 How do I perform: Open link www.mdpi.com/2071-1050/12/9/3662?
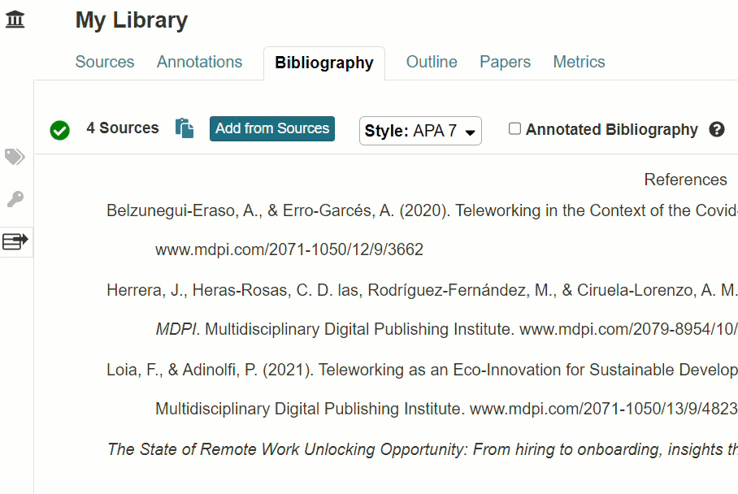tap(289, 249)
